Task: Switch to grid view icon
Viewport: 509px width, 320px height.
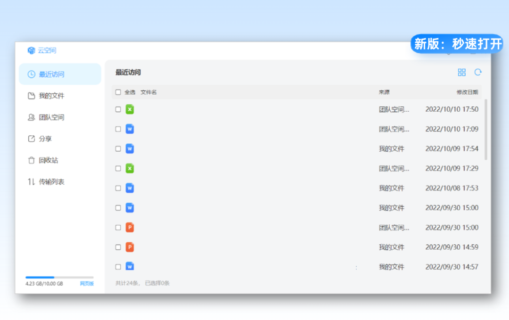Action: pos(461,72)
